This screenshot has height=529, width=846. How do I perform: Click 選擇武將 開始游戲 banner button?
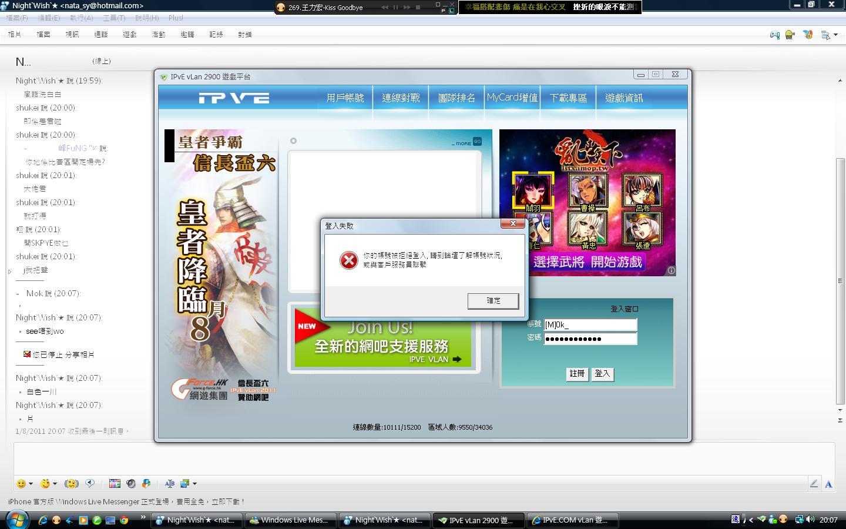coord(587,262)
